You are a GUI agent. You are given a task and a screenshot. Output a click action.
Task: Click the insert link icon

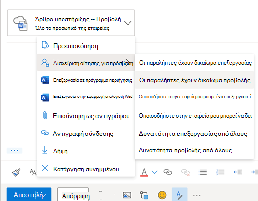coord(168,172)
